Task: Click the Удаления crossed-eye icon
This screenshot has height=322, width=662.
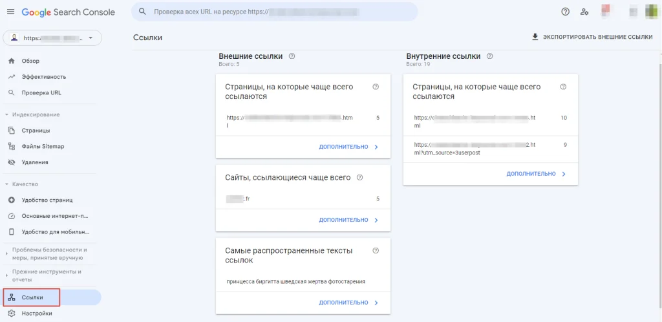Action: pyautogui.click(x=12, y=162)
